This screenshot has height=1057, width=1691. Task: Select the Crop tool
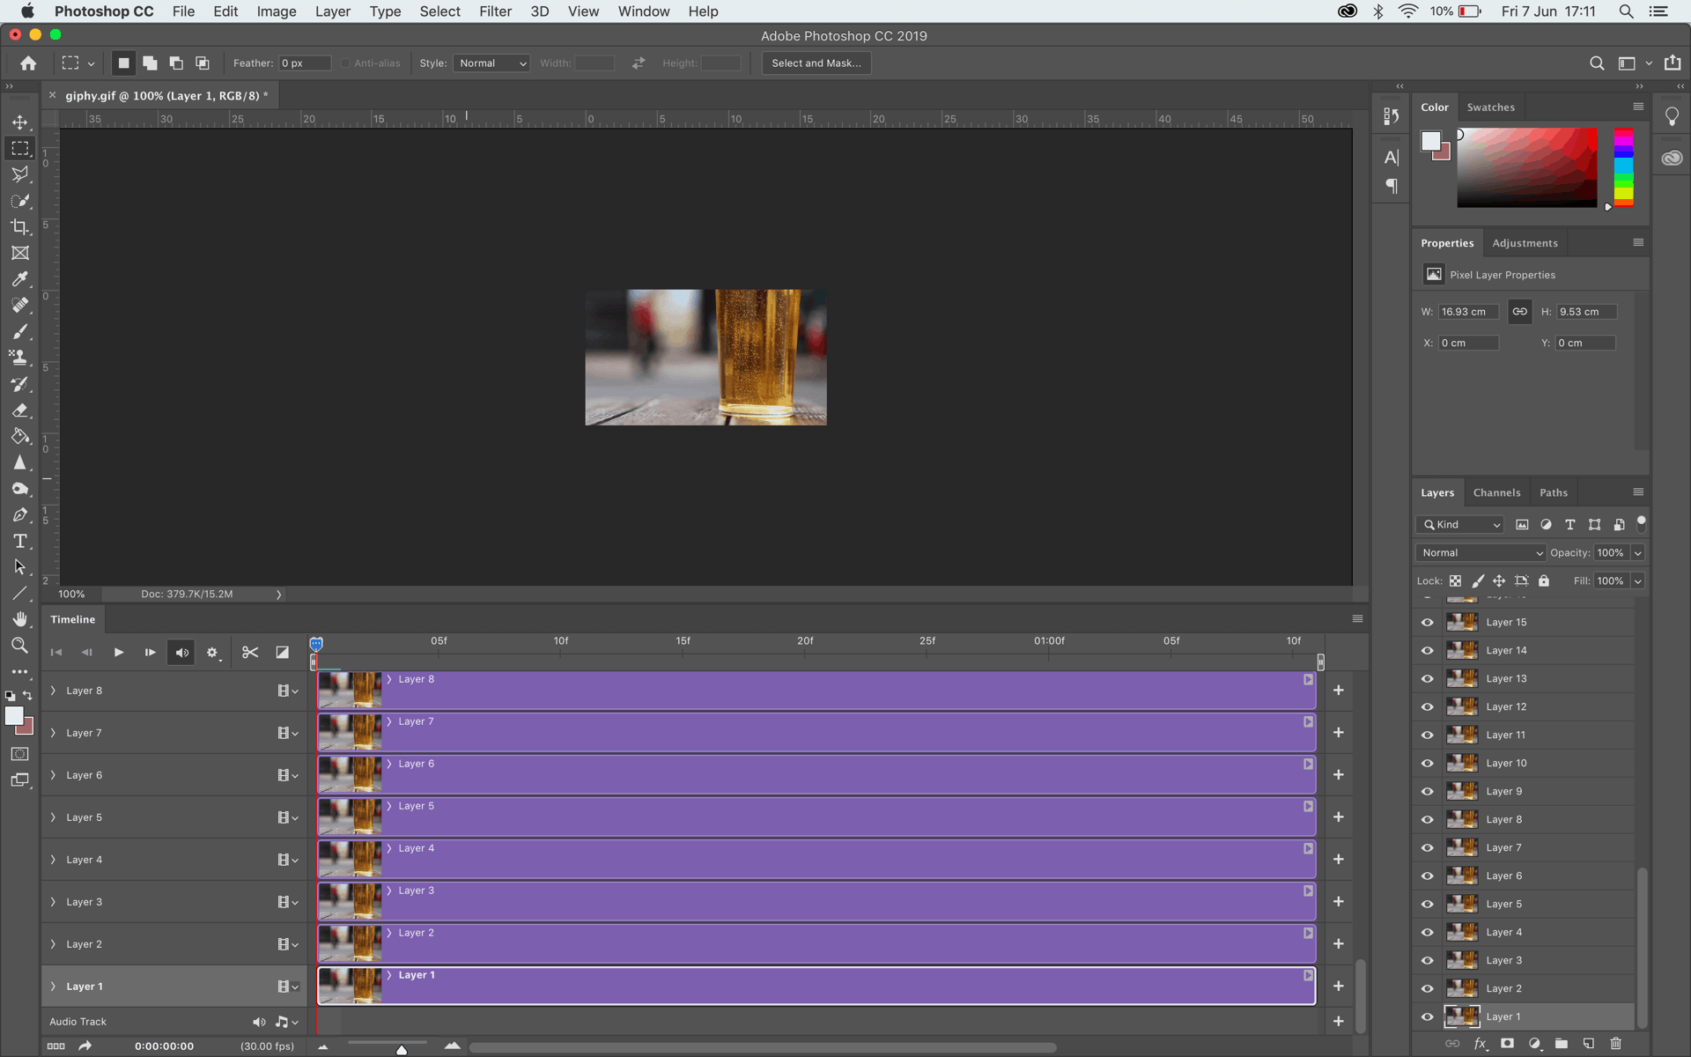pos(19,227)
